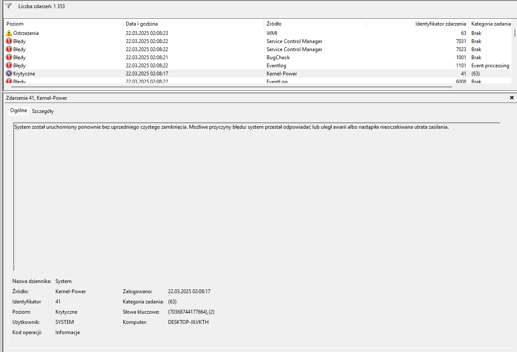Click the warning icon in Ostrzeżenia row
Screen dimensions: 517x352
point(9,33)
